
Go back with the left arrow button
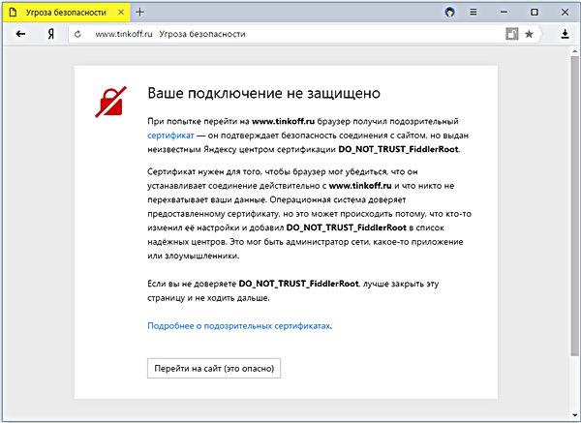coord(20,34)
